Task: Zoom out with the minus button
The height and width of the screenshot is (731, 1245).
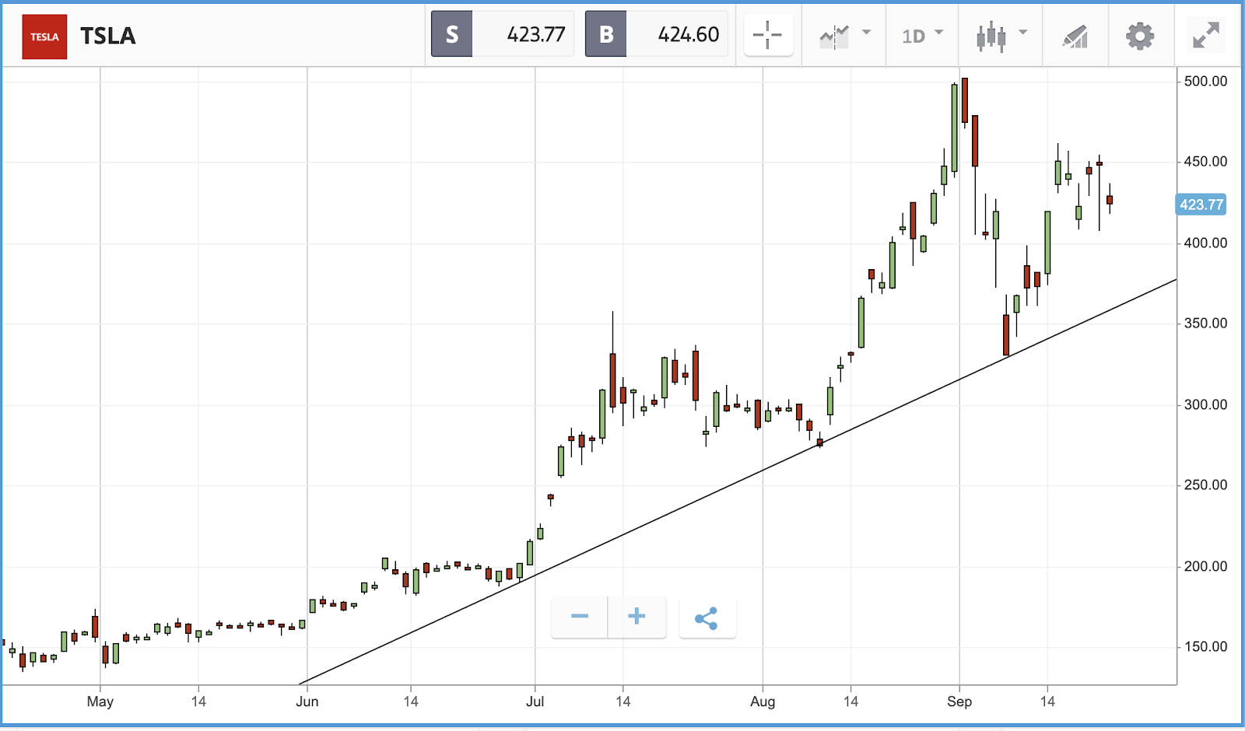Action: pos(579,617)
